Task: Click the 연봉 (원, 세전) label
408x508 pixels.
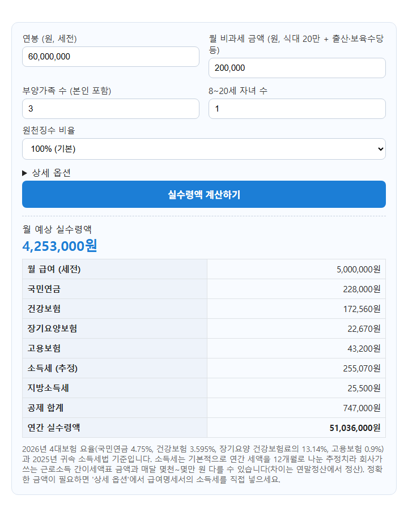Action: coord(49,39)
